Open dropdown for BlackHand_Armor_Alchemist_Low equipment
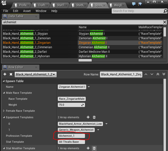 [x=106, y=124]
